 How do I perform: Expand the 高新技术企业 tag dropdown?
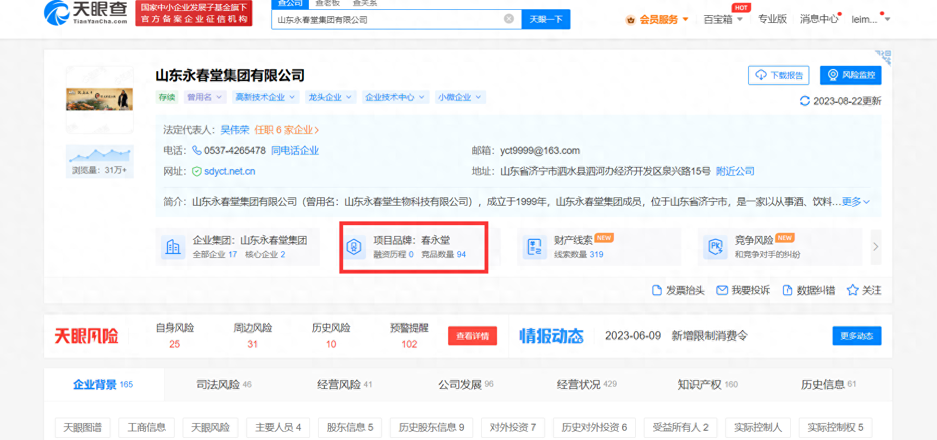pos(265,97)
